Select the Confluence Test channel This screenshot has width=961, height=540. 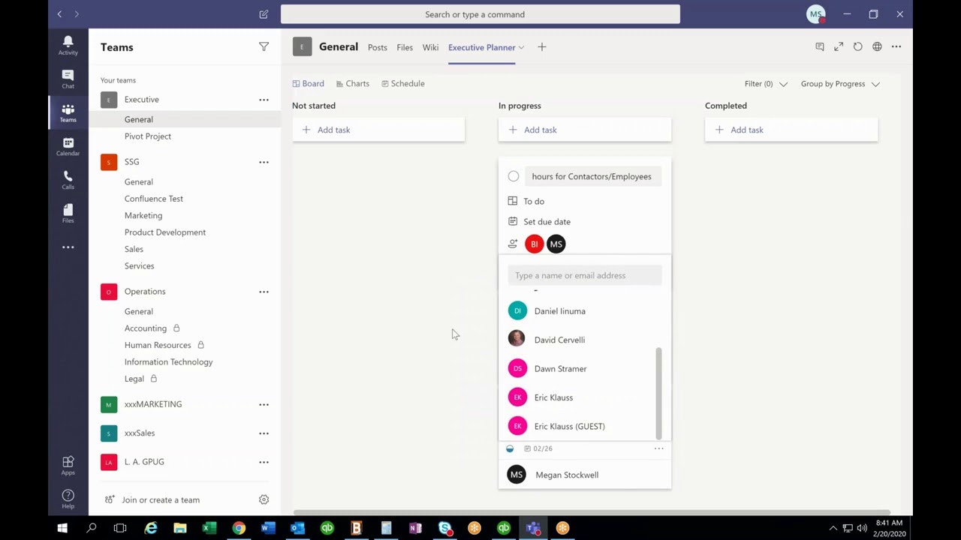(154, 199)
